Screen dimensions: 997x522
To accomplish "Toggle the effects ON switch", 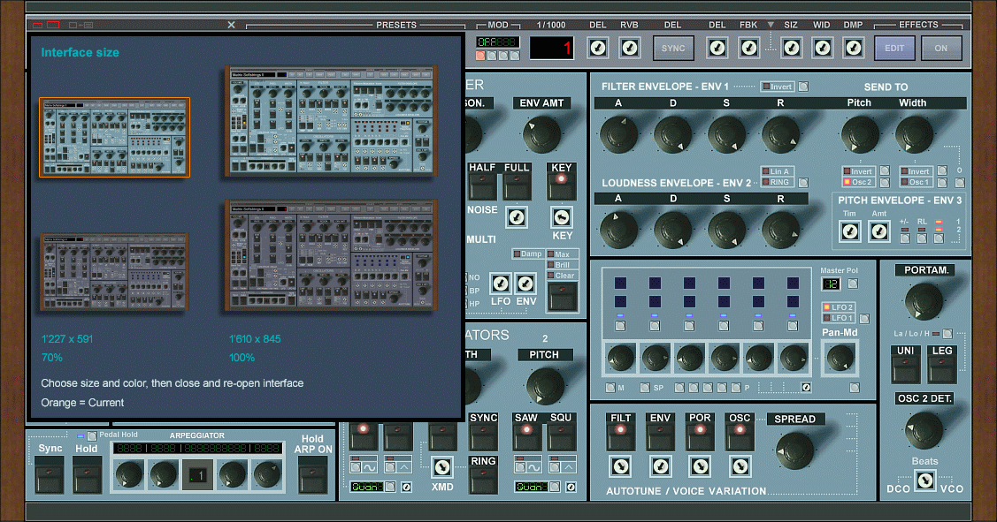I will [x=940, y=48].
